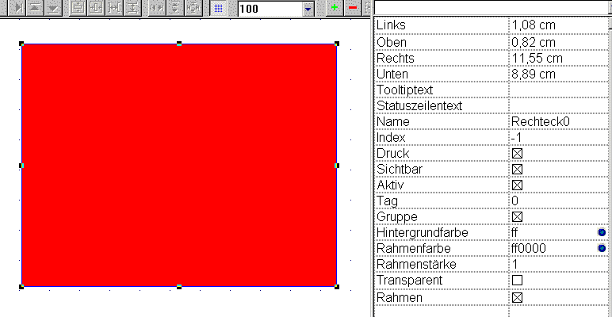Click the Oben value 0,82 cm
Image resolution: width=612 pixels, height=317 pixels.
tap(534, 42)
